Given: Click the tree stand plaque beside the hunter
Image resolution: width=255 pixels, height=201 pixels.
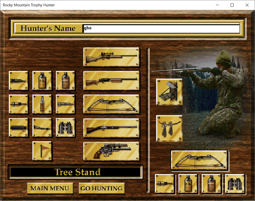Looking at the screenshot, I should [169, 92].
